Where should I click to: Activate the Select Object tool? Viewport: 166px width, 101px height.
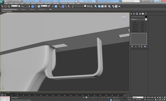click(x=19, y=6)
